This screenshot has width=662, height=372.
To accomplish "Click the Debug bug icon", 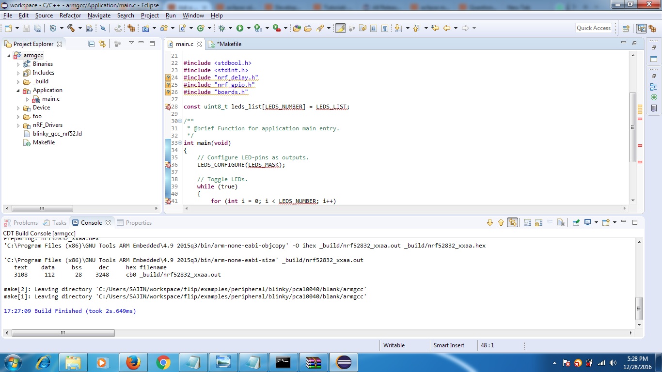I will pyautogui.click(x=221, y=28).
